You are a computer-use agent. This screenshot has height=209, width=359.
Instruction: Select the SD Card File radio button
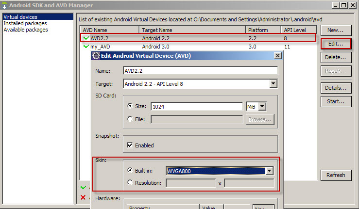[130, 119]
